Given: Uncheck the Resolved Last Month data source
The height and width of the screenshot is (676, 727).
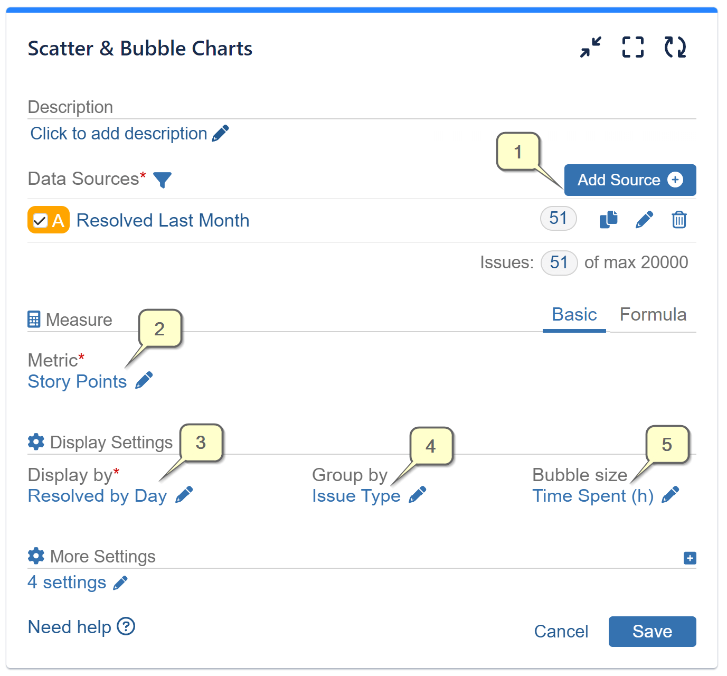Looking at the screenshot, I should [40, 220].
